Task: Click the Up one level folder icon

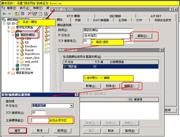Action: click(17, 14)
